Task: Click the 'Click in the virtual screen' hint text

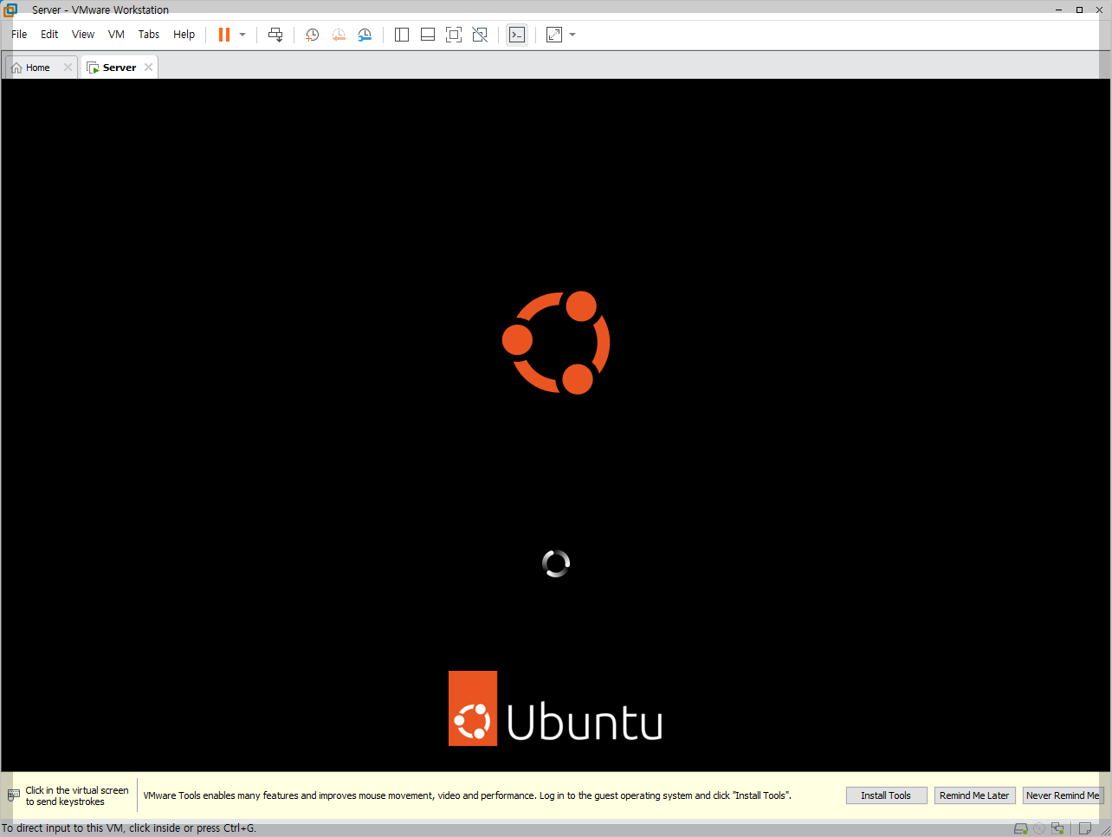Action: click(77, 795)
